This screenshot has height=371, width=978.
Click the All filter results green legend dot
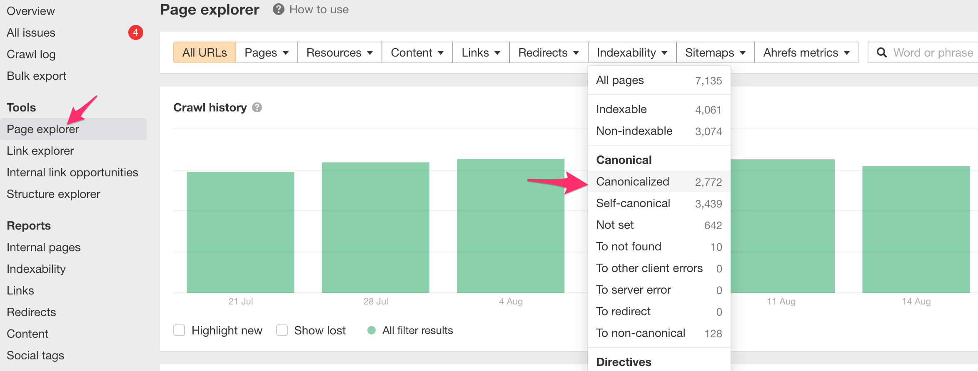click(x=372, y=330)
